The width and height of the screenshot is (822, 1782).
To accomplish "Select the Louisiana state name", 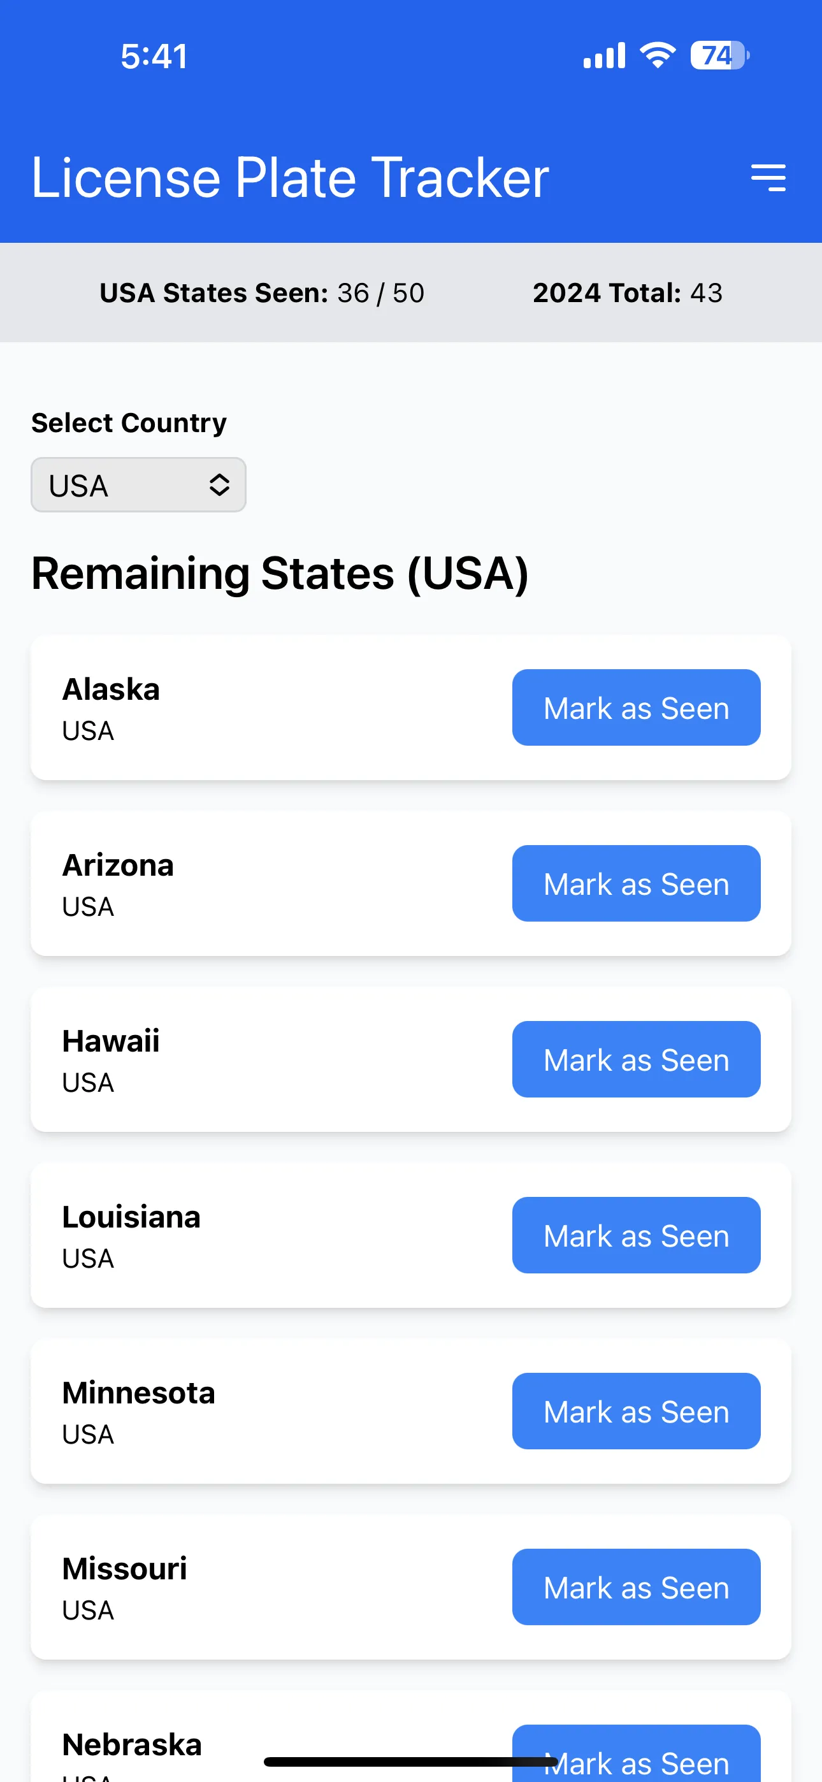I will coord(131,1217).
